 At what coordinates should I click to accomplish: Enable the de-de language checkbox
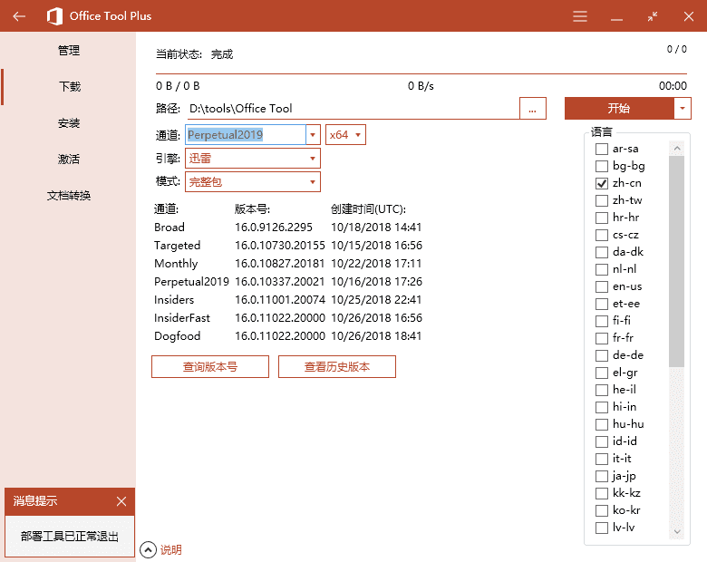tap(602, 355)
